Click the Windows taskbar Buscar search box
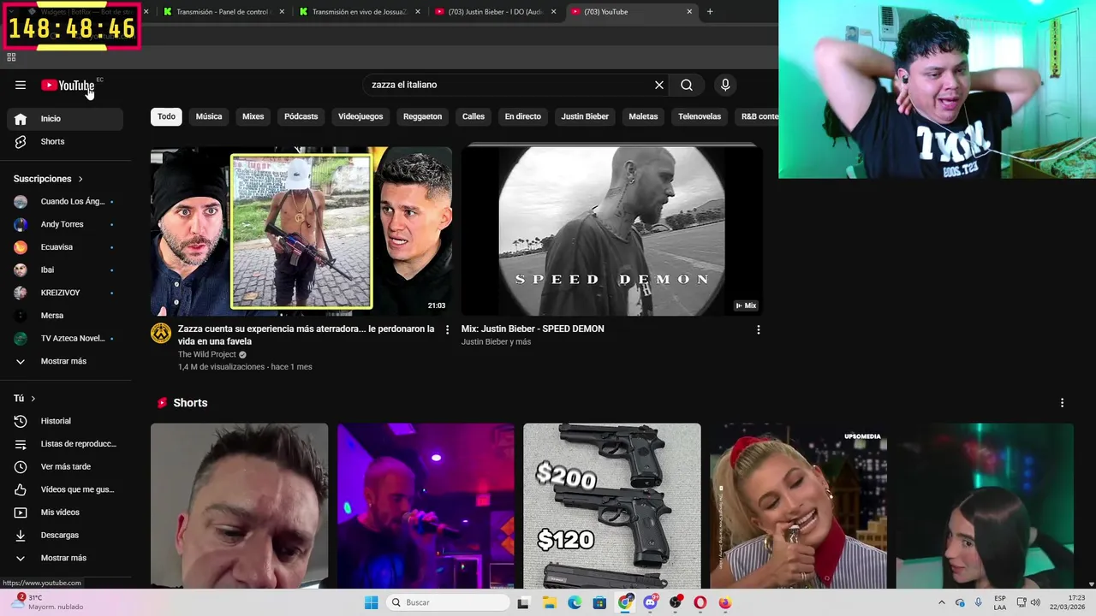This screenshot has width=1096, height=616. point(447,602)
